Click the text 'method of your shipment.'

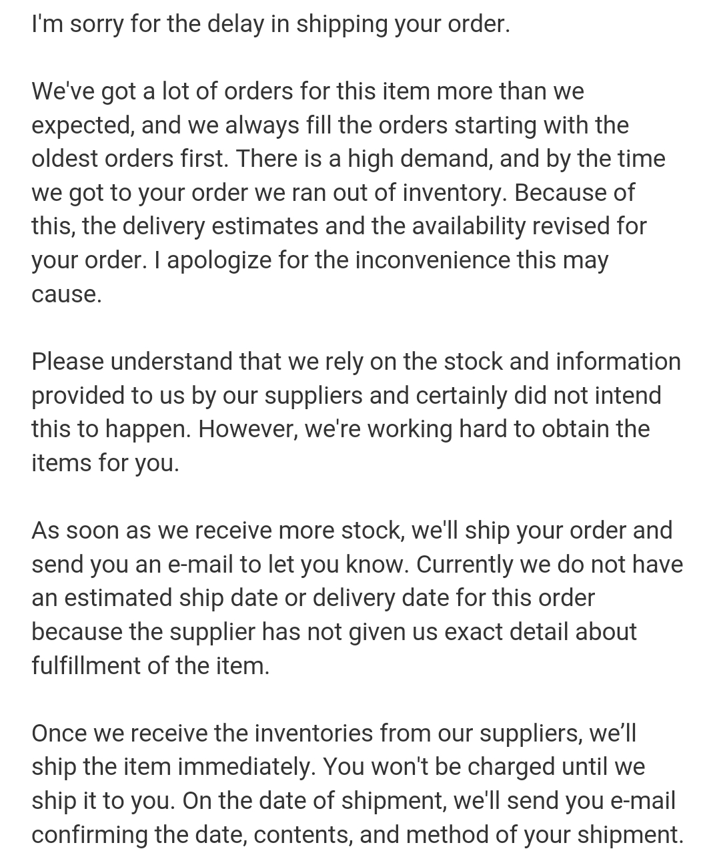click(545, 835)
